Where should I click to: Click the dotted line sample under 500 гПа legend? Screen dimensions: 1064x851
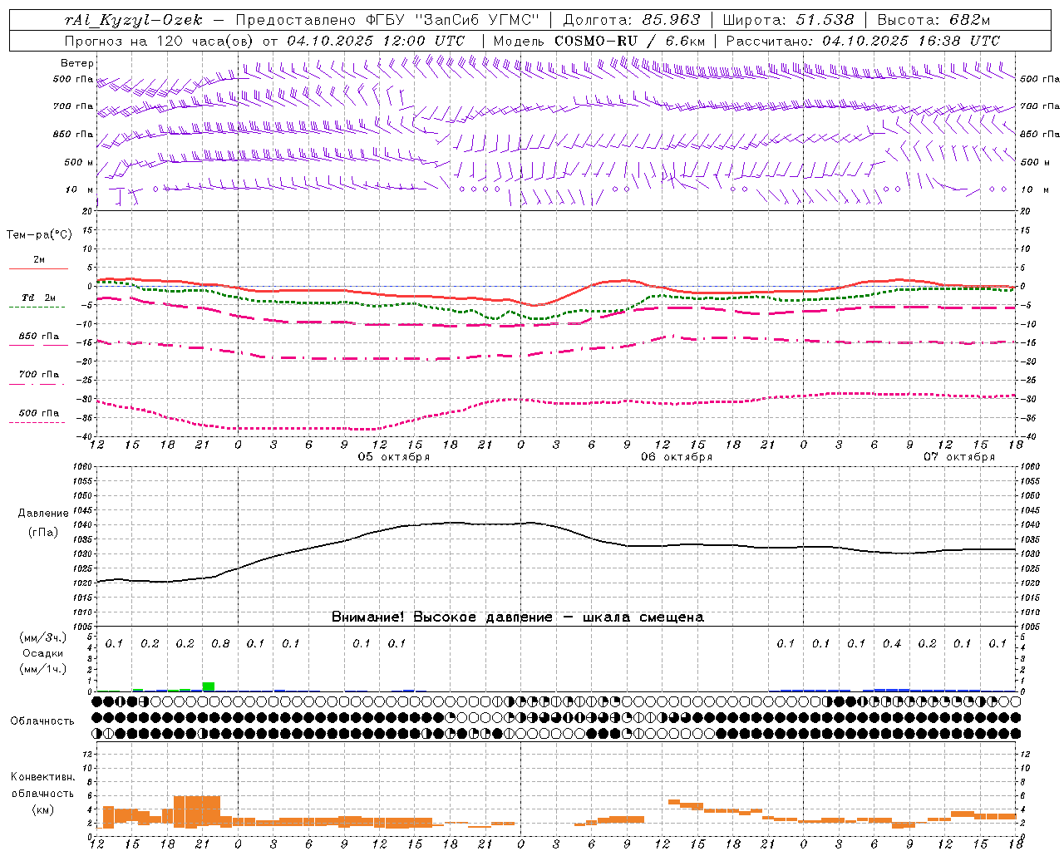(37, 422)
